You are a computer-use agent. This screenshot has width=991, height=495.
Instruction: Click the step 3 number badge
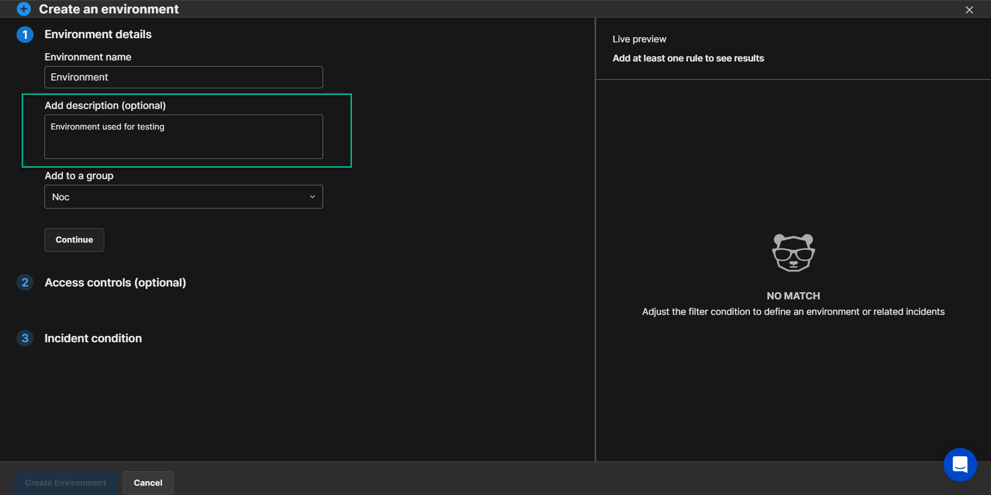(x=25, y=339)
